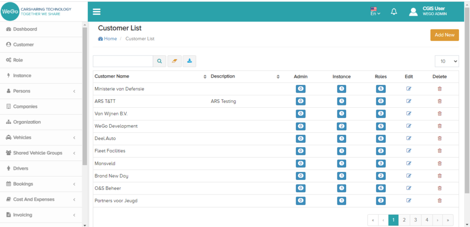Open the language selector dropdown
Screen dimensions: 470x227
[375, 11]
